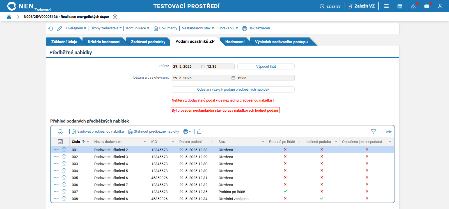Click the refresh icon in the toolbar
This screenshot has height=209, width=449.
(51, 28)
